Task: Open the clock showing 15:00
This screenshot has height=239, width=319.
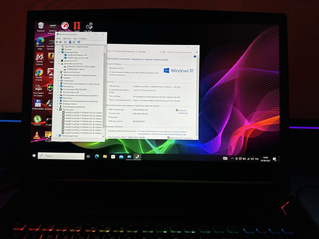Action: coord(266,159)
